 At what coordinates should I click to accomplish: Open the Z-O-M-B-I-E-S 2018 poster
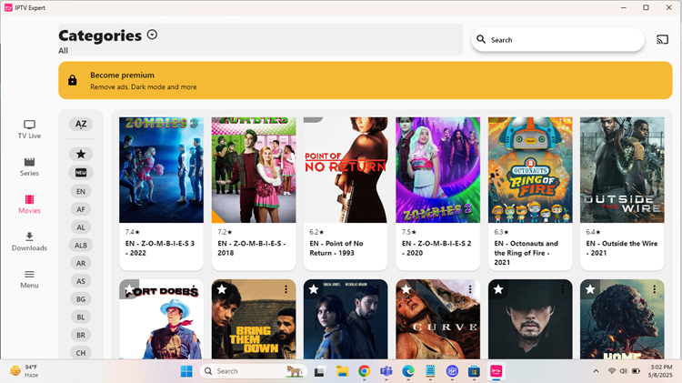pos(254,170)
